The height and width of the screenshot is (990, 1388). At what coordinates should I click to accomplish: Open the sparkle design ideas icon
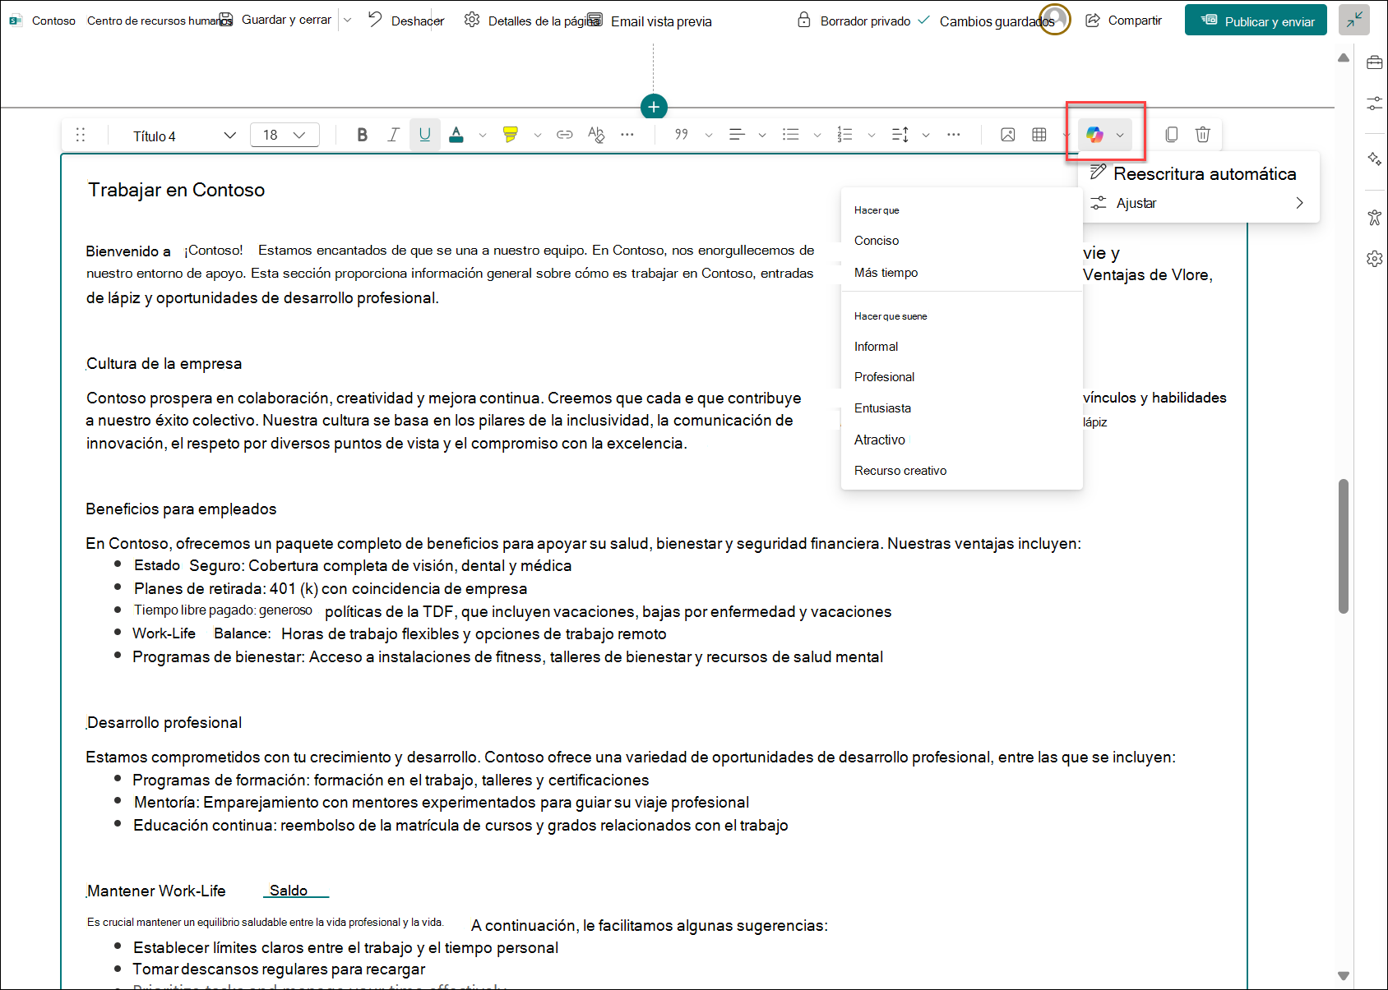tap(1374, 159)
